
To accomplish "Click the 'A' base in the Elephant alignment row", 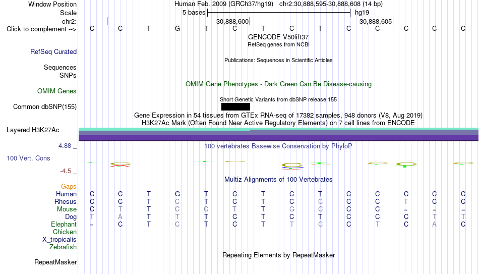I will tap(435, 225).
